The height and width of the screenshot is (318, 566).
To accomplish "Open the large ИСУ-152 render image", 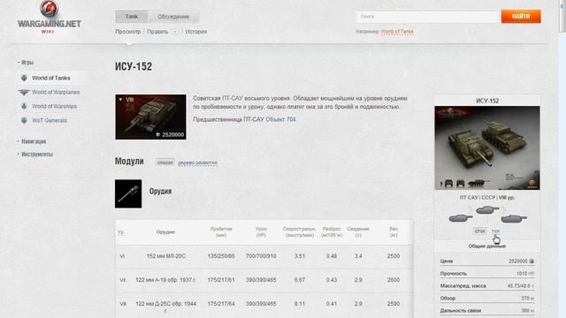I will coord(487,148).
